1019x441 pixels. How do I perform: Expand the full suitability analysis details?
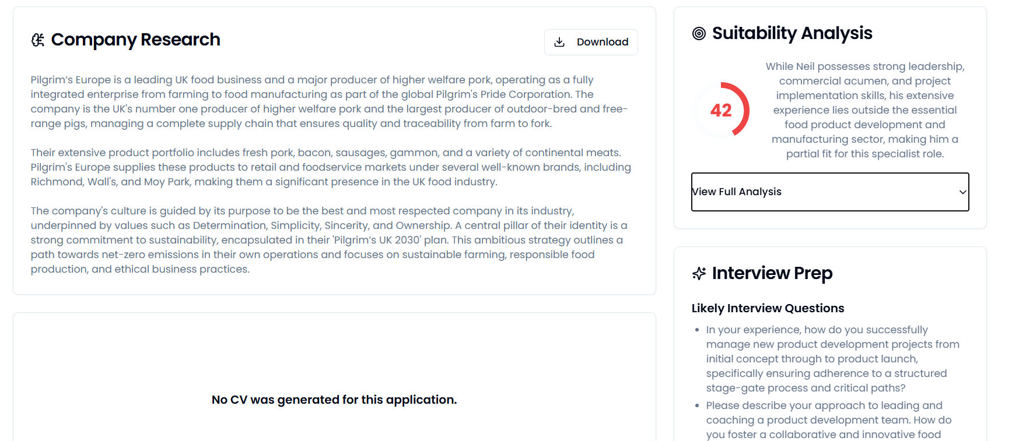(829, 192)
